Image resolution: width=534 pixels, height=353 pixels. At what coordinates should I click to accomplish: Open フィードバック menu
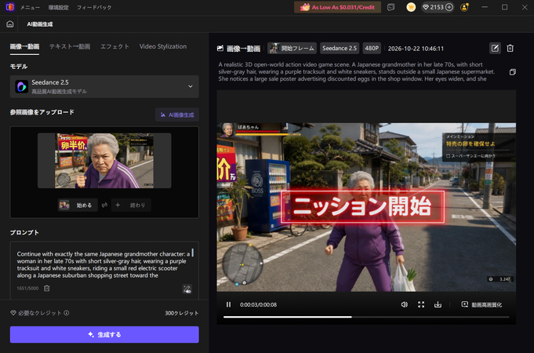(94, 7)
